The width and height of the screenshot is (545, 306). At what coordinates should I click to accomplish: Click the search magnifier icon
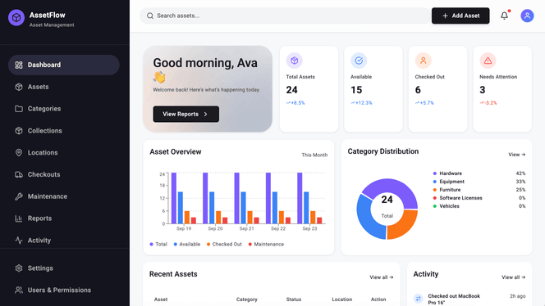click(x=150, y=16)
